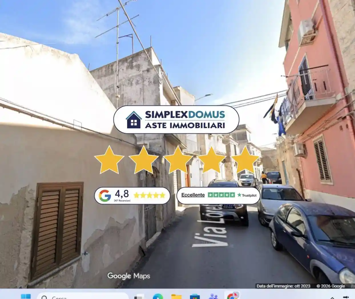Click the taskbar search box
The image size is (355, 299).
[83, 296]
